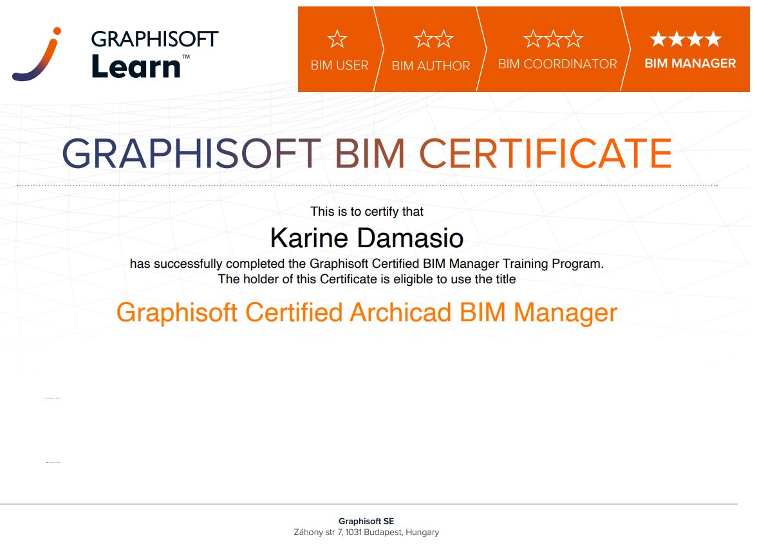
Task: Click the Graphisoft SE footer text
Action: point(366,521)
